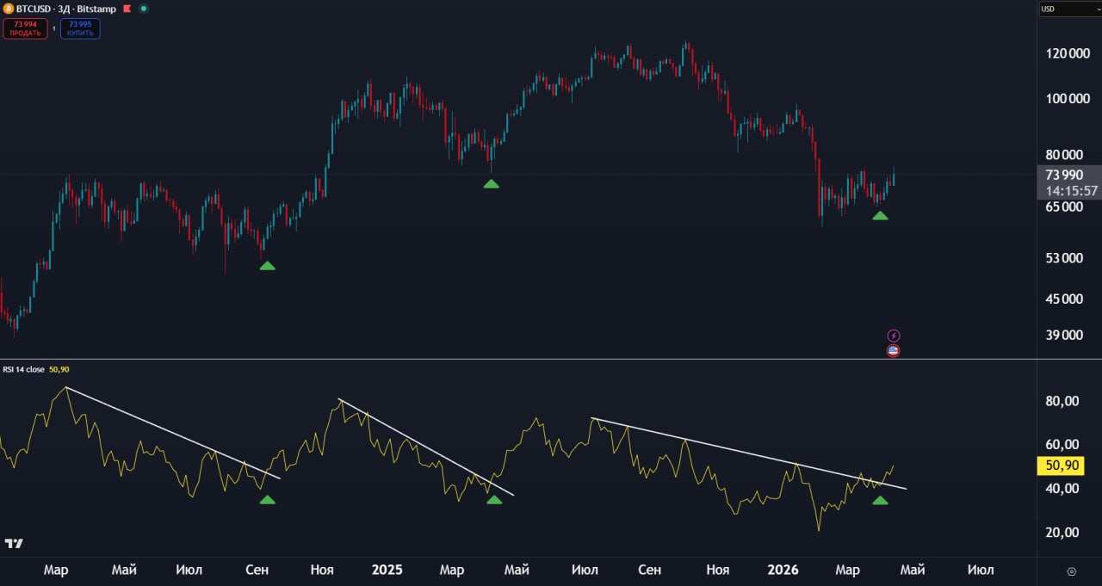Click the red flag icon beside Bitstamp
Image resolution: width=1102 pixels, height=586 pixels.
[x=127, y=9]
